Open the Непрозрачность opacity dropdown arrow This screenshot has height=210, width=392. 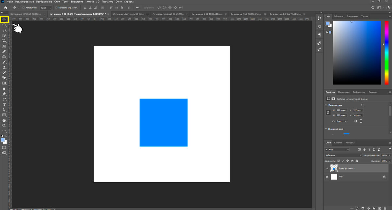tap(389, 155)
